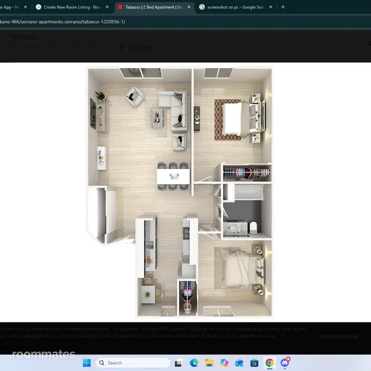371x371 pixels.
Task: Open Microsoft Store from the taskbar
Action: click(x=255, y=363)
